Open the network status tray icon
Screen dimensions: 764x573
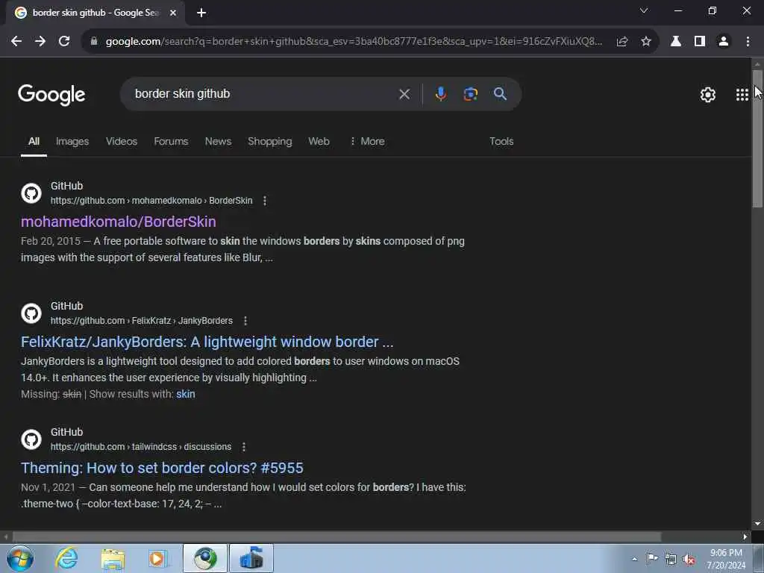pyautogui.click(x=671, y=559)
